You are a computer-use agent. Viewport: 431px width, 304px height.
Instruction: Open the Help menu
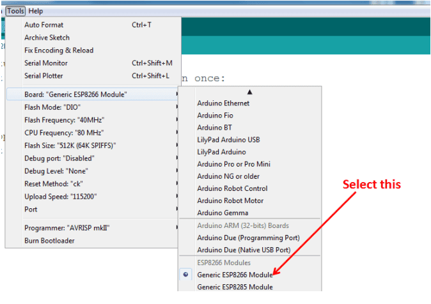pos(36,11)
